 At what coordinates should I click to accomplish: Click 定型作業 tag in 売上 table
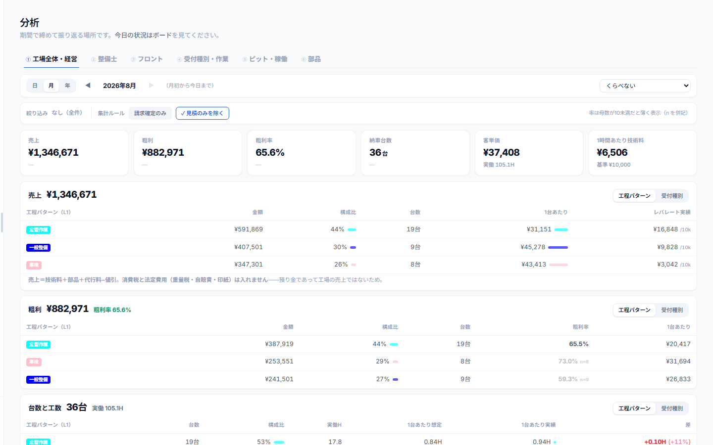pyautogui.click(x=38, y=230)
